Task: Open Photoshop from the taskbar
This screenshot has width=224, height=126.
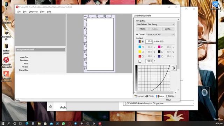Action: [x=57, y=124]
